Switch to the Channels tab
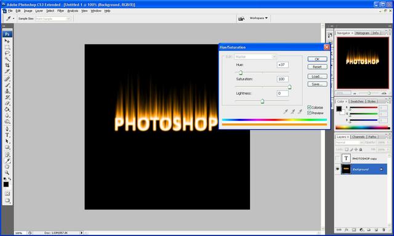The image size is (394, 236). [x=358, y=137]
